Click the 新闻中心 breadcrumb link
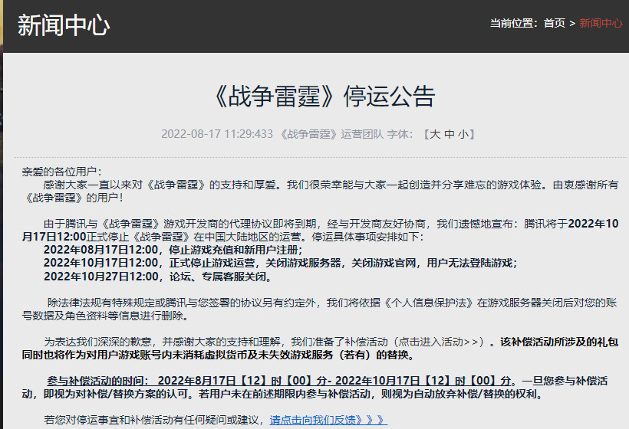This screenshot has height=429, width=629. coord(601,23)
